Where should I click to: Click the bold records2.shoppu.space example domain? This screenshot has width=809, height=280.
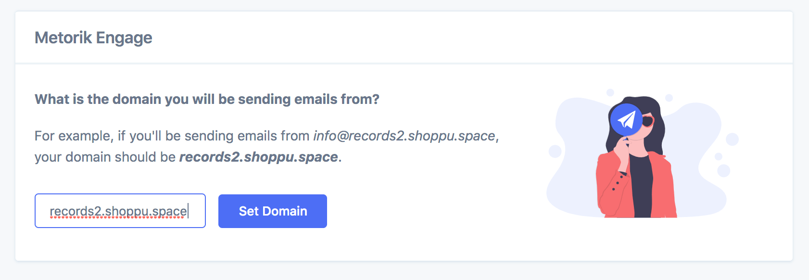pyautogui.click(x=258, y=157)
